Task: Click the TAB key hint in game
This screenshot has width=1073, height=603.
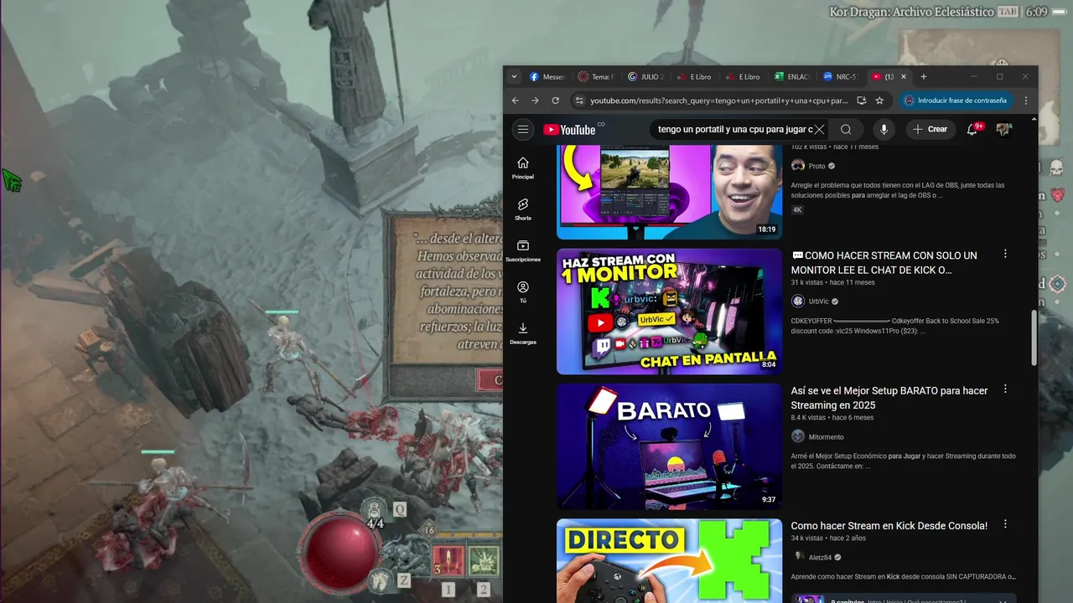Action: tap(1008, 12)
